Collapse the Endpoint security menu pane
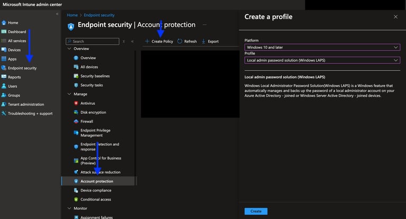406x219 pixels. [x=132, y=41]
